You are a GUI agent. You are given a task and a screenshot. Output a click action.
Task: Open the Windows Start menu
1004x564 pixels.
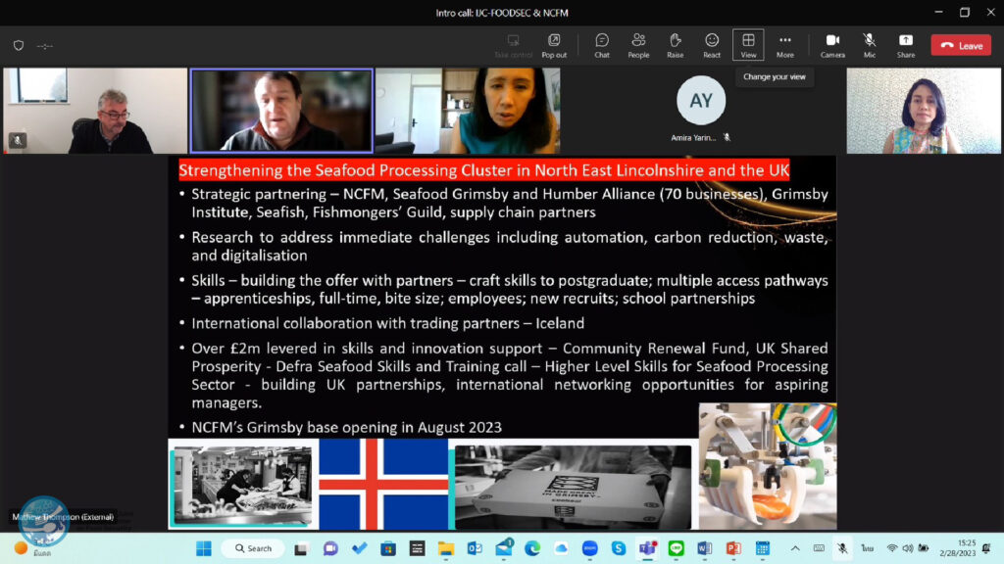(x=204, y=548)
